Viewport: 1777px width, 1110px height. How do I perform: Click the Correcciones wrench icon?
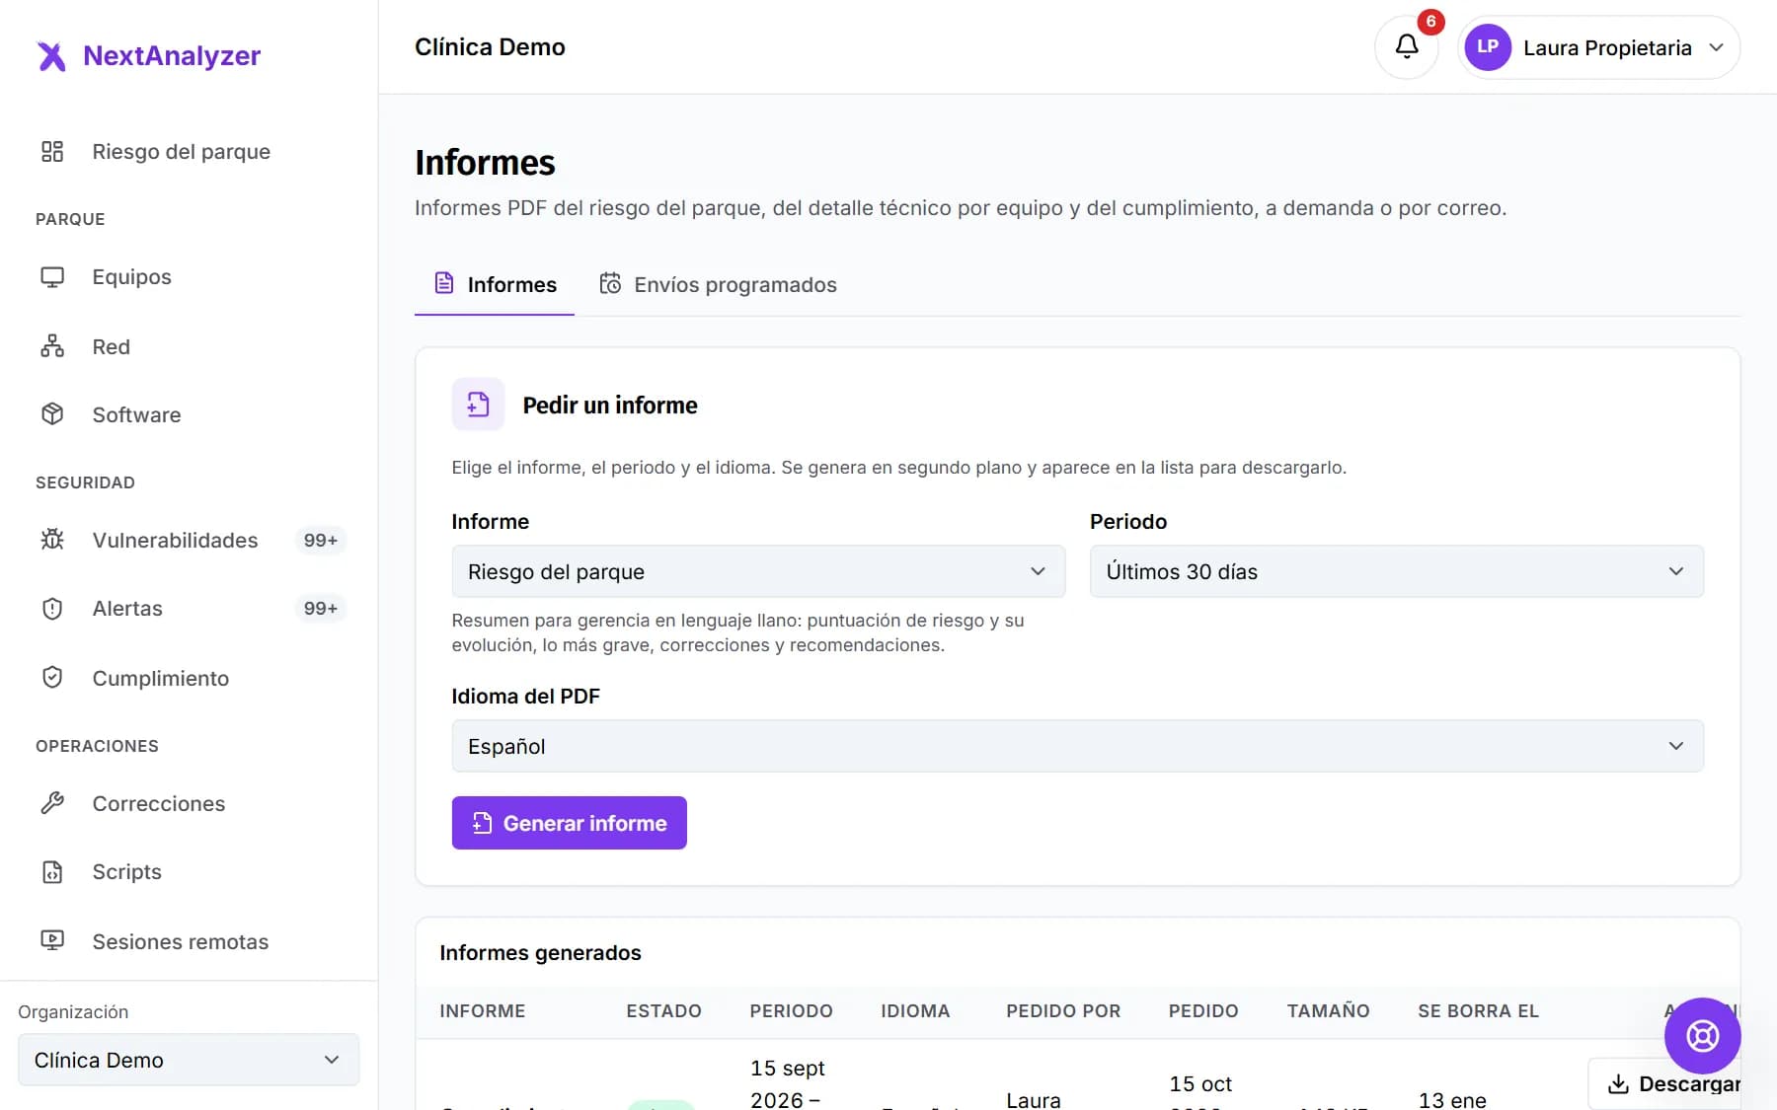pos(52,803)
